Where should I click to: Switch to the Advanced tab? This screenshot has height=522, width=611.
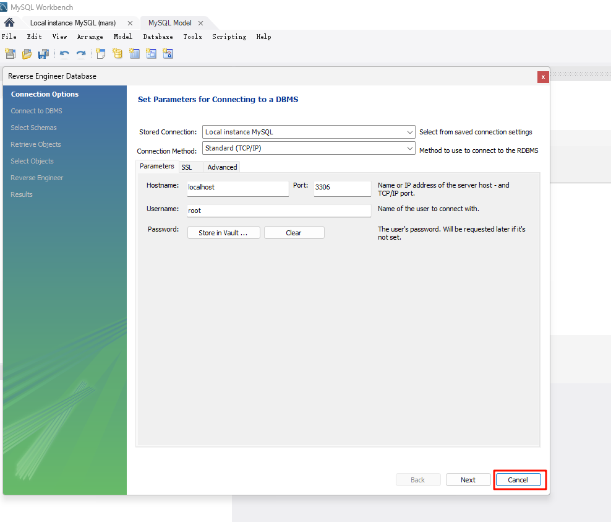point(222,167)
